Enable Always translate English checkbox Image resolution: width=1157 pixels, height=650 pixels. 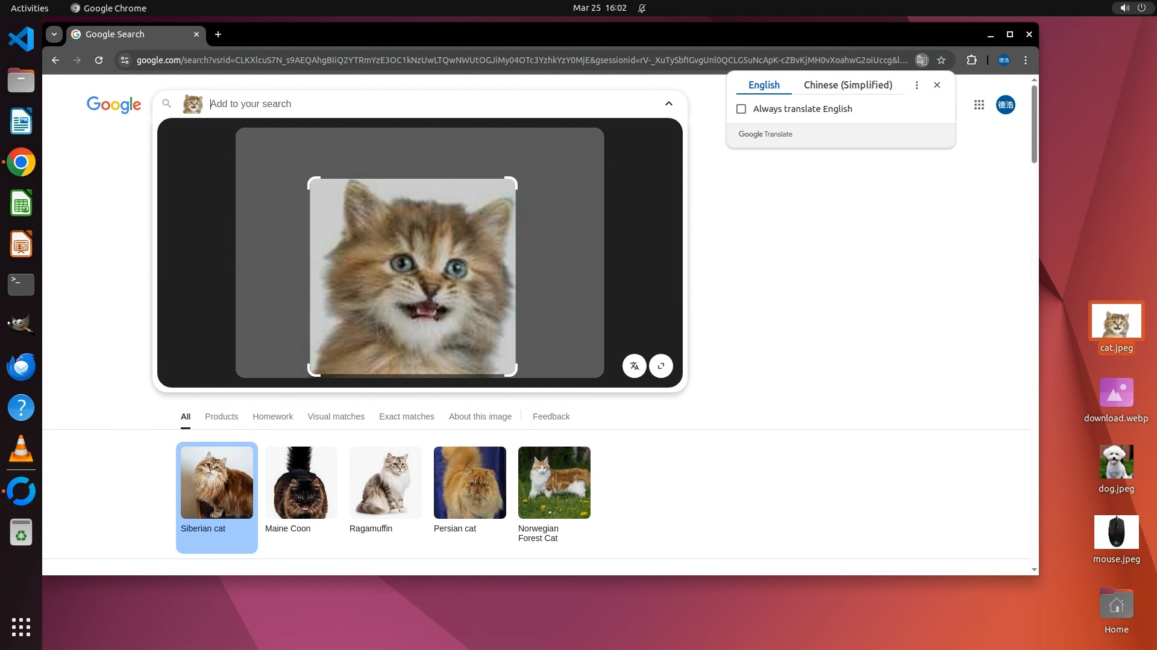(x=741, y=109)
